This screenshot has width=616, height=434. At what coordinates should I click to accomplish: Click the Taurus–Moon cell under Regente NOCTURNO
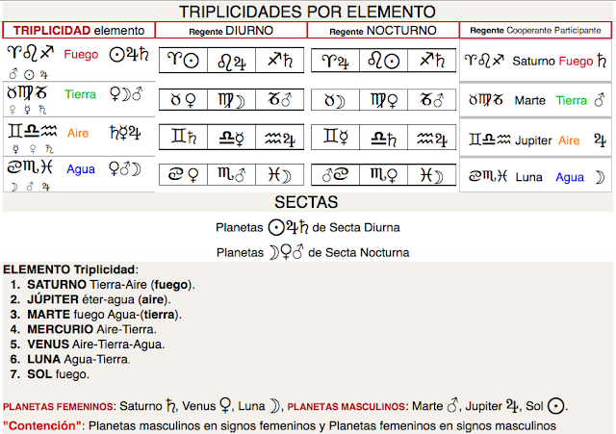coord(335,100)
